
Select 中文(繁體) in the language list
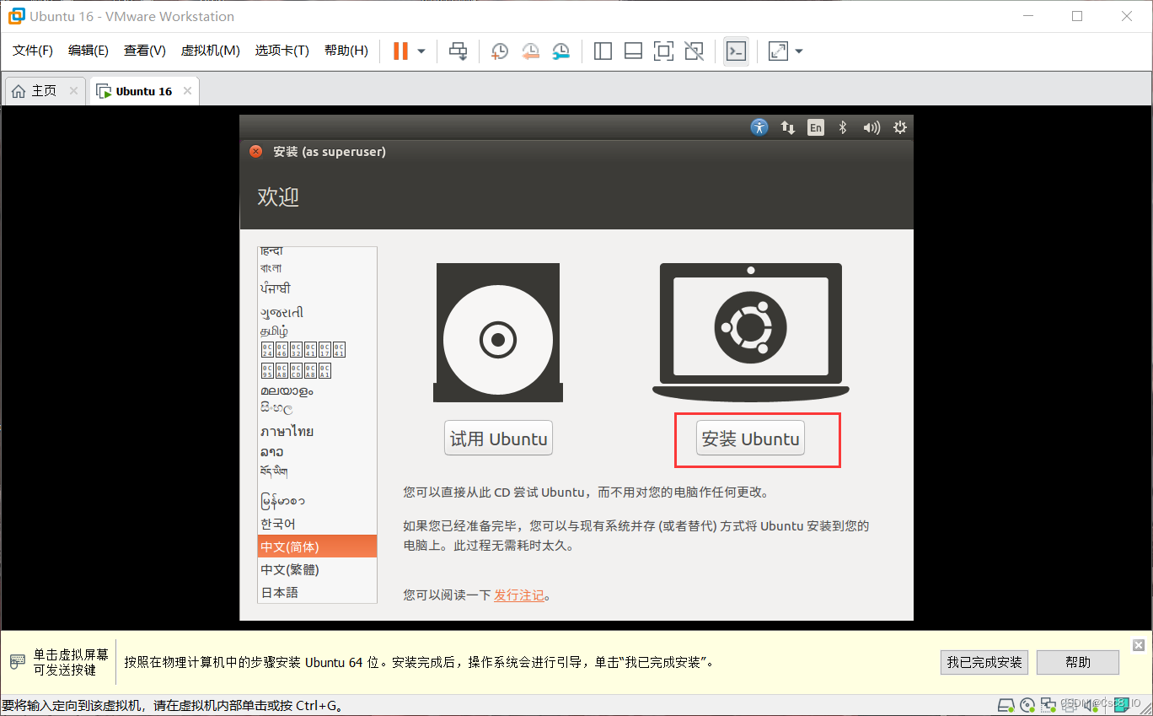point(317,569)
